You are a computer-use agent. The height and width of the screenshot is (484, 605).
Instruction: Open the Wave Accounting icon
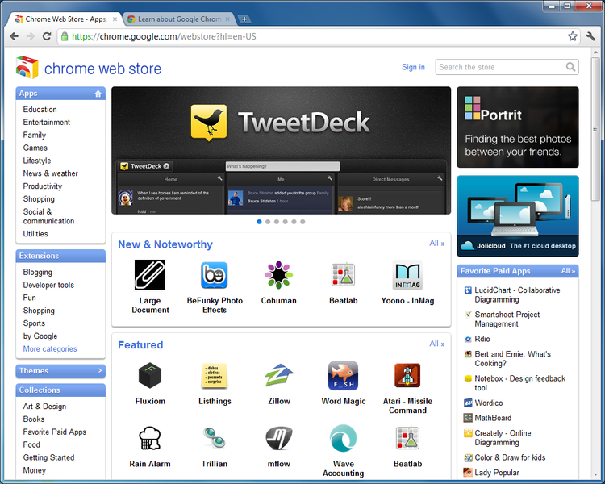point(343,438)
